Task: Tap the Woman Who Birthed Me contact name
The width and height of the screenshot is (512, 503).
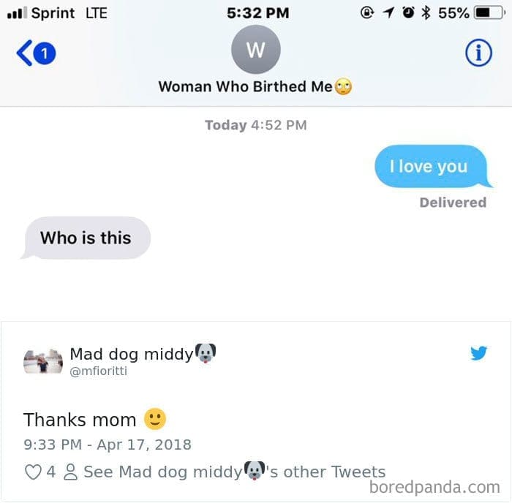Action: tap(246, 86)
